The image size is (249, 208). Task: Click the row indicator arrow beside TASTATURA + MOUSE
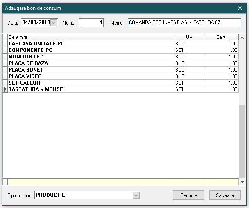pos(5,89)
